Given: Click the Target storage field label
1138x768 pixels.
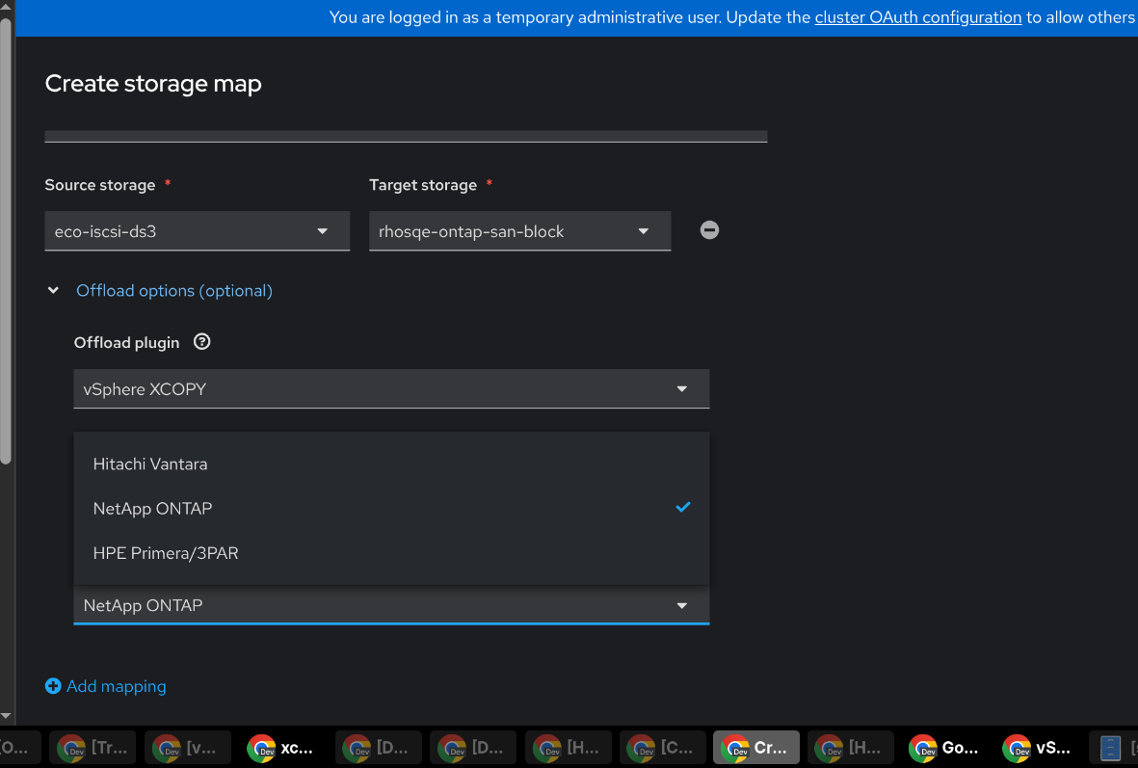Looking at the screenshot, I should [423, 185].
